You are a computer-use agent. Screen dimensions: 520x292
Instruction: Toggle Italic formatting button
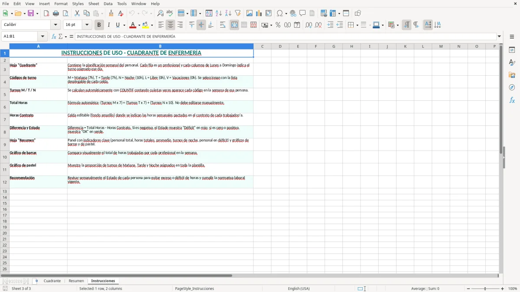109,25
